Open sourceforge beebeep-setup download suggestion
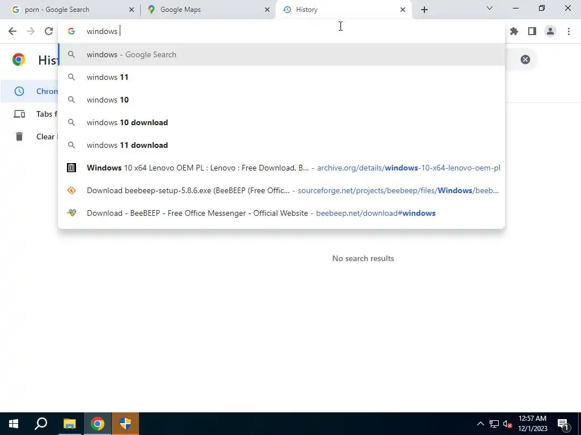Image resolution: width=581 pixels, height=435 pixels. coord(281,190)
